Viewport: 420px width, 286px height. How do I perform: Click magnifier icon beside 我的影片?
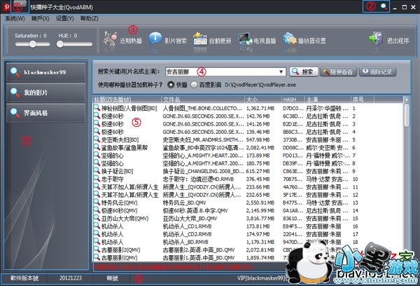pyautogui.click(x=15, y=93)
